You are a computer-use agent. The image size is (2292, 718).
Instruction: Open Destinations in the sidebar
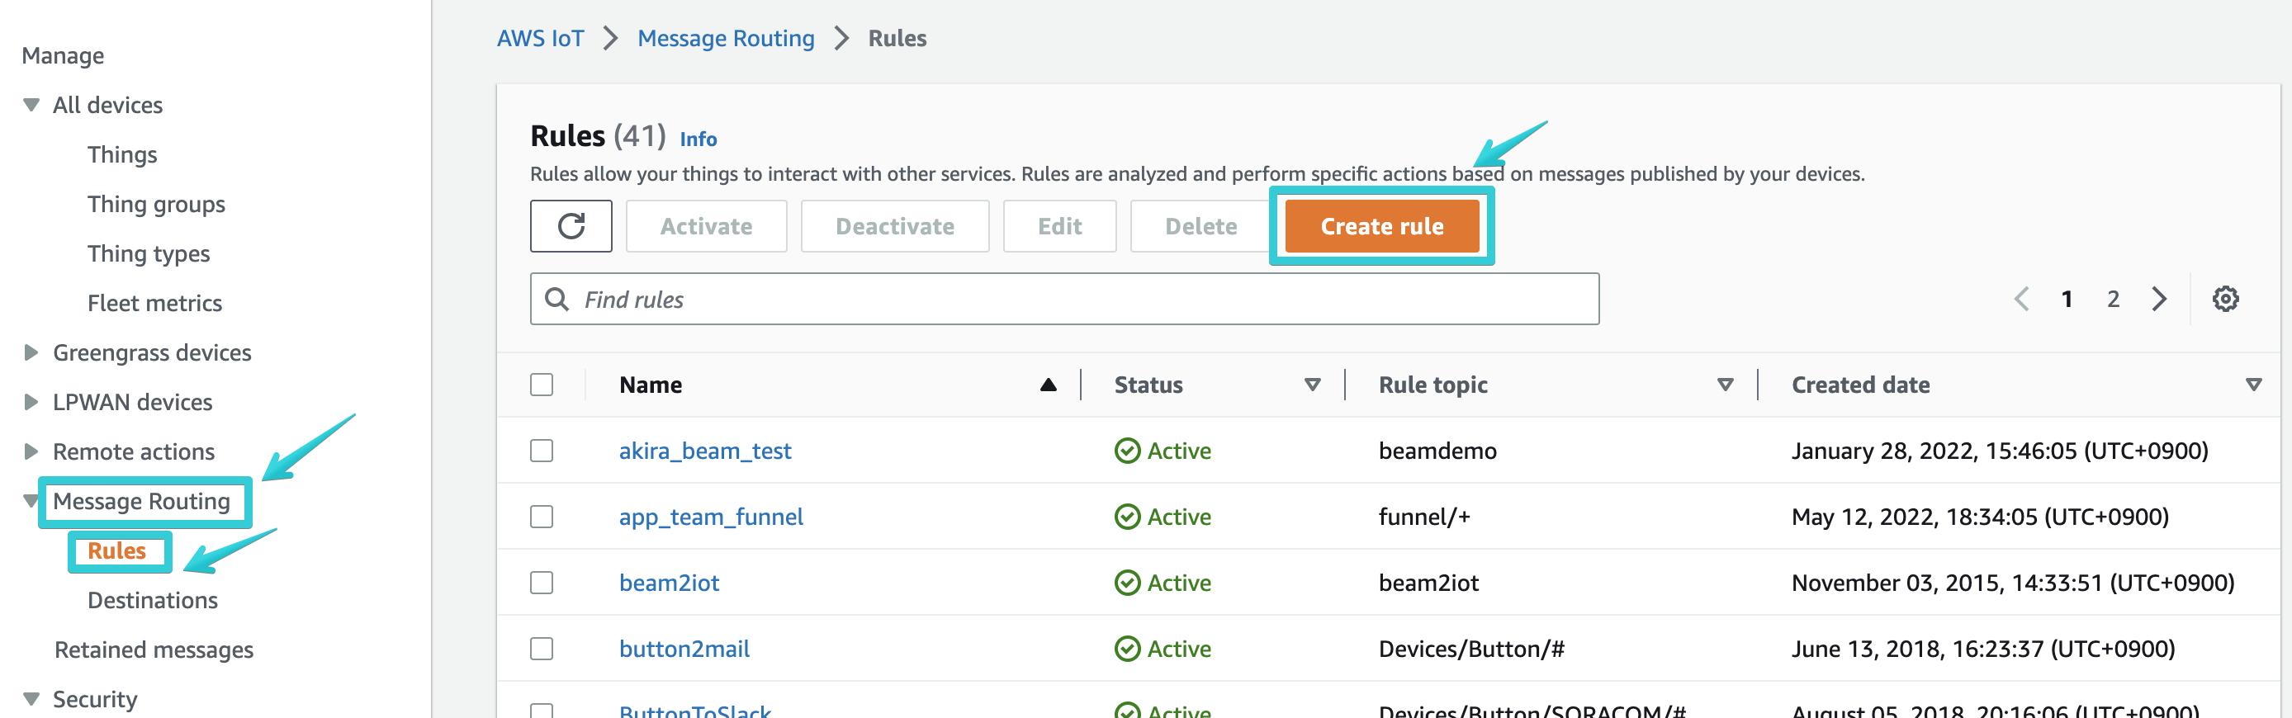(152, 601)
